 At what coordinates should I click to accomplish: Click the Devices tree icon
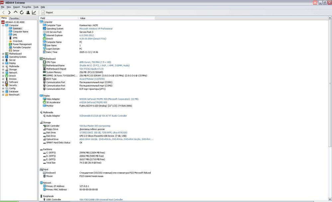coord(7,79)
